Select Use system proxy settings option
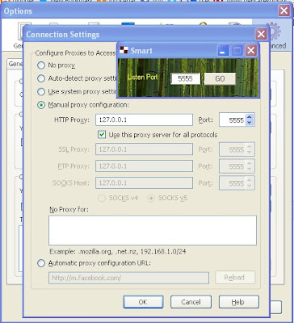Image resolution: width=294 pixels, height=323 pixels. tap(41, 92)
